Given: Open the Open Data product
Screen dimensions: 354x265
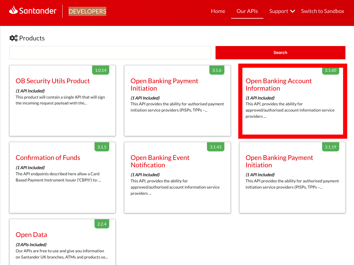Looking at the screenshot, I should click(31, 235).
